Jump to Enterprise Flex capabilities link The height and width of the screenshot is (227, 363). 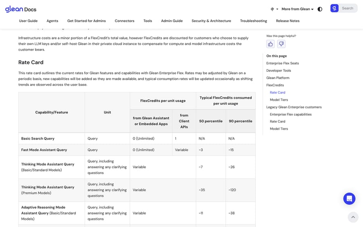(x=290, y=115)
